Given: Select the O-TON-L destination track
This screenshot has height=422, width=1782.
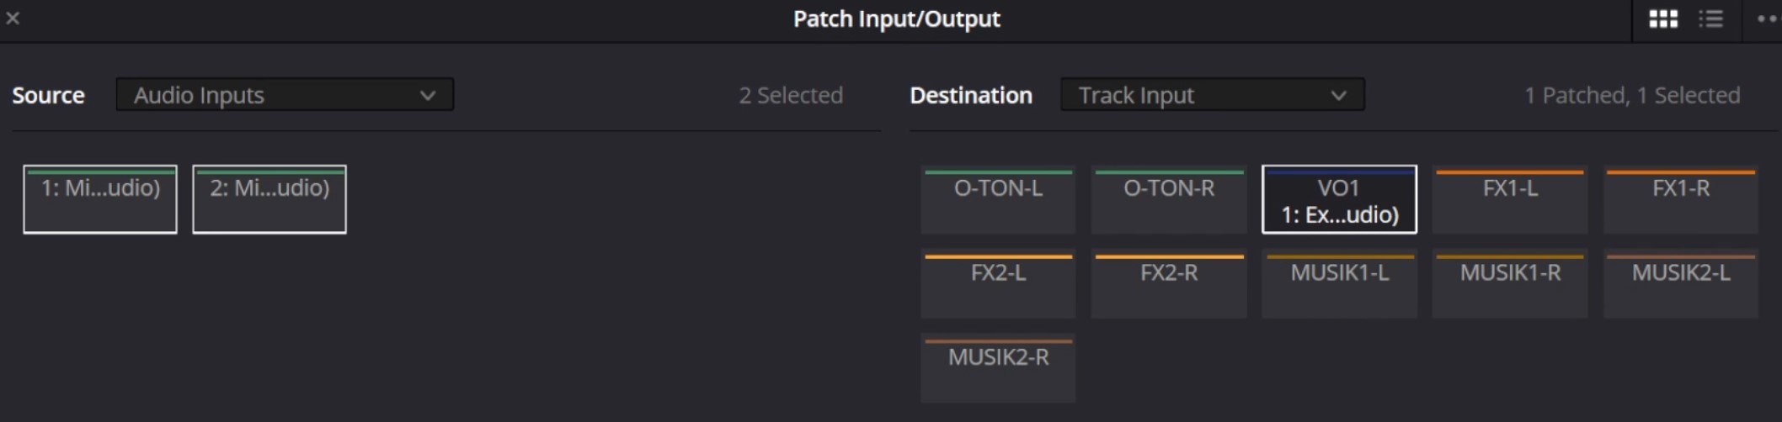Looking at the screenshot, I should point(998,199).
